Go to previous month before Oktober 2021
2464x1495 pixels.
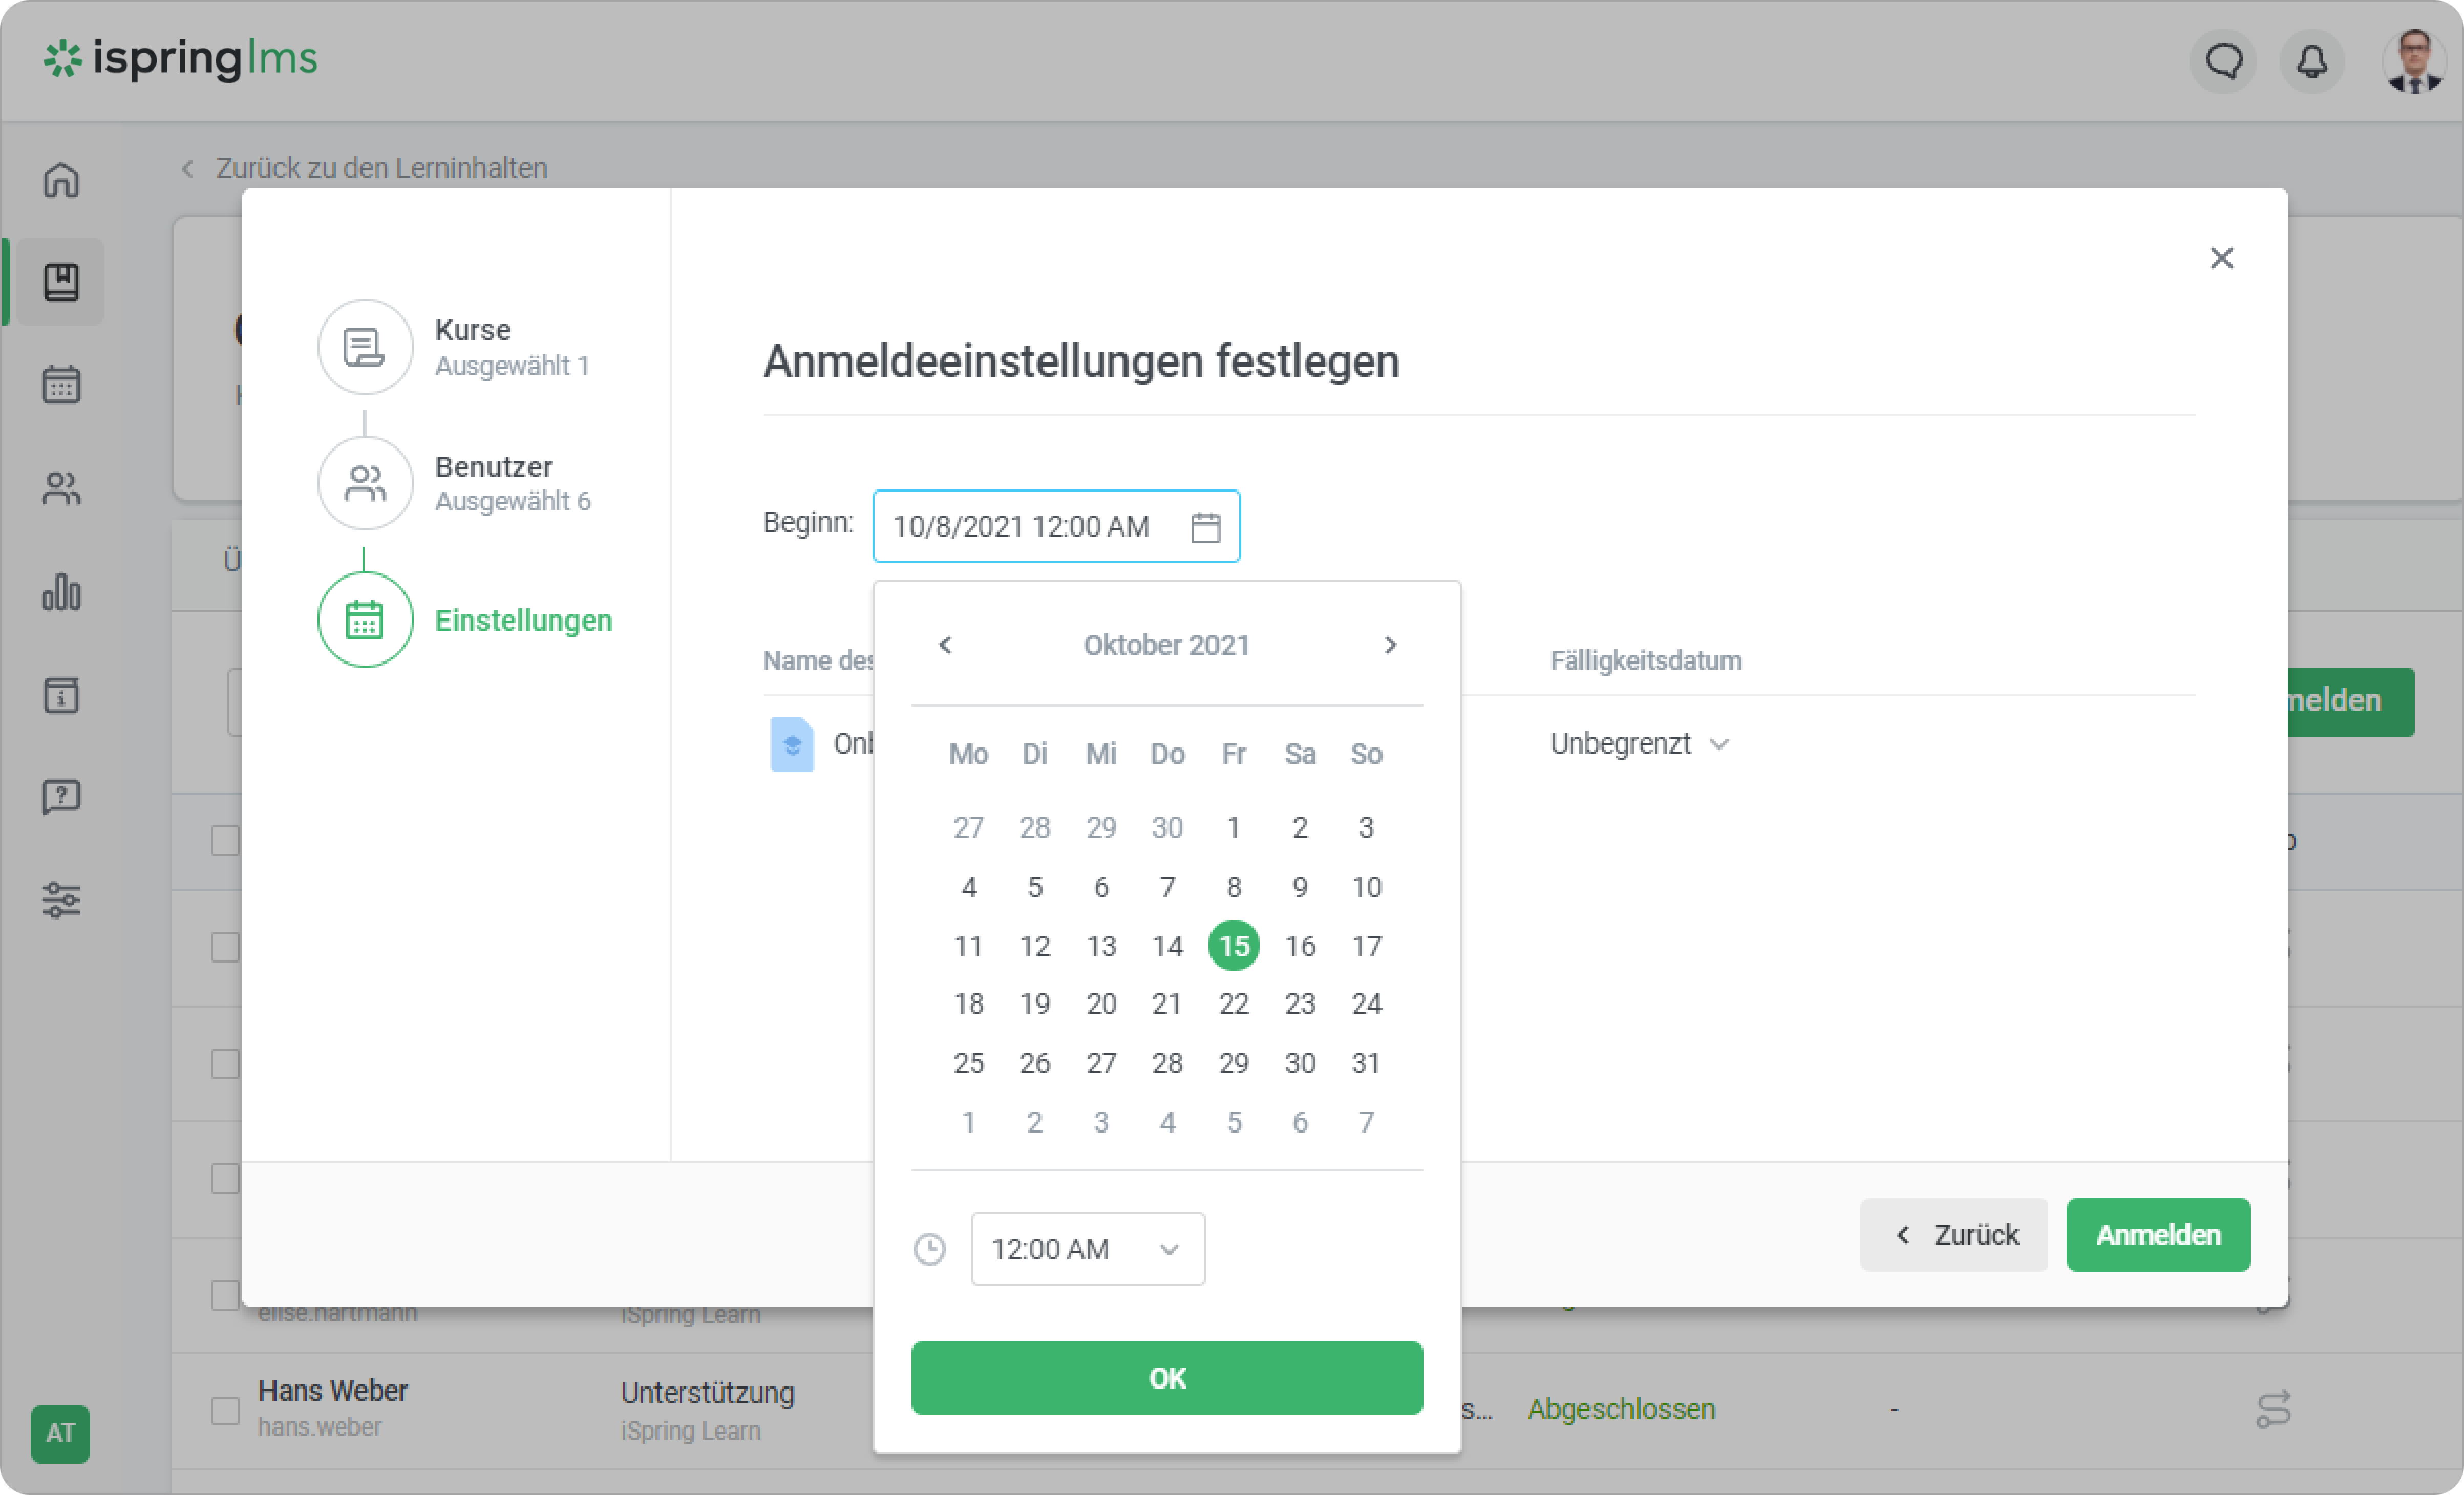pyautogui.click(x=945, y=645)
